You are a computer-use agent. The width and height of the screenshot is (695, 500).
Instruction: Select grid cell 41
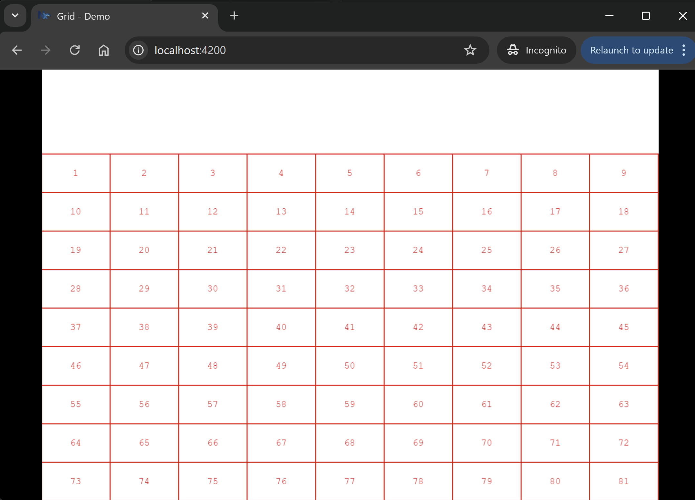[350, 327]
